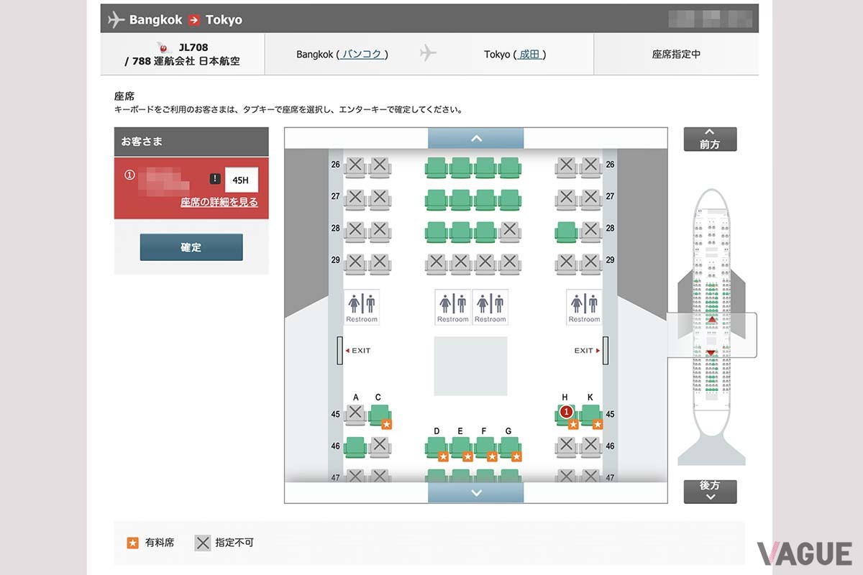Click the 前方 forward button

tap(710, 139)
